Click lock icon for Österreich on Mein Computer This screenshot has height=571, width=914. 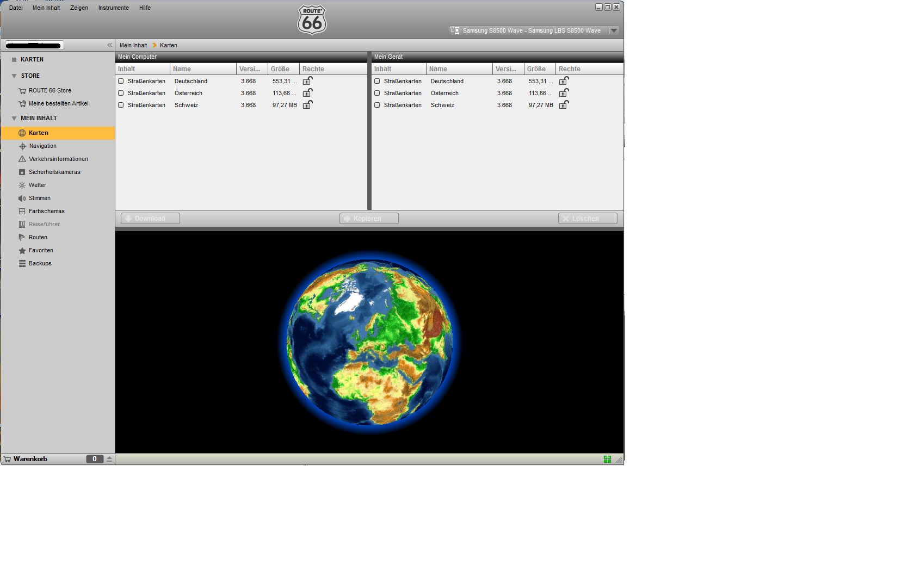click(308, 93)
